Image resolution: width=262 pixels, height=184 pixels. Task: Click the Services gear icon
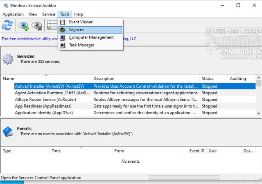click(8, 59)
